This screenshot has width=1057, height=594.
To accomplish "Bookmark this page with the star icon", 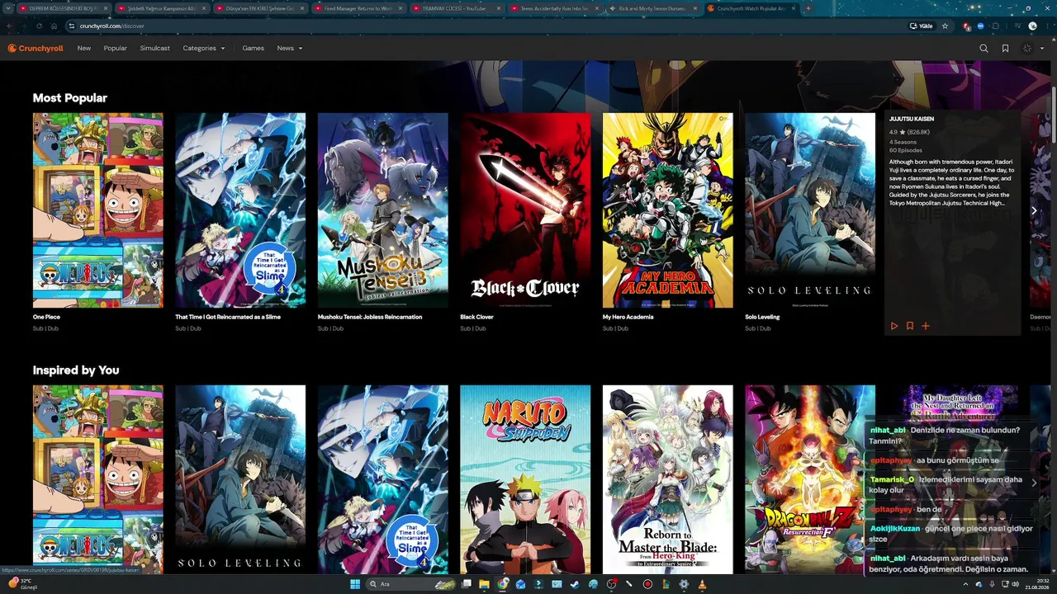I will 945,26.
